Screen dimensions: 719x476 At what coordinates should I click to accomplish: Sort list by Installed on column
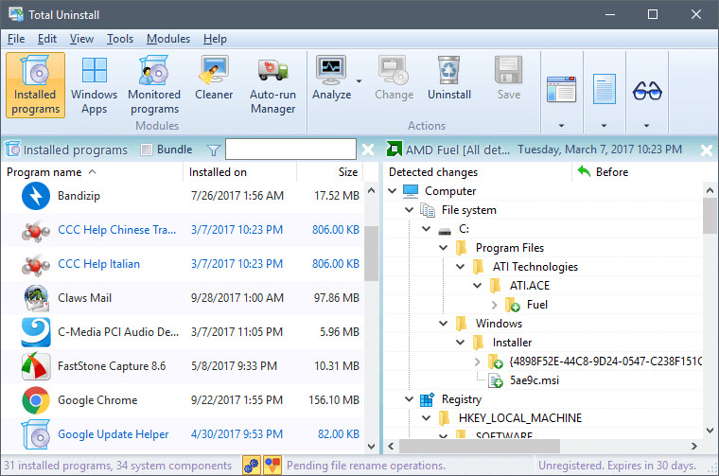pyautogui.click(x=218, y=172)
